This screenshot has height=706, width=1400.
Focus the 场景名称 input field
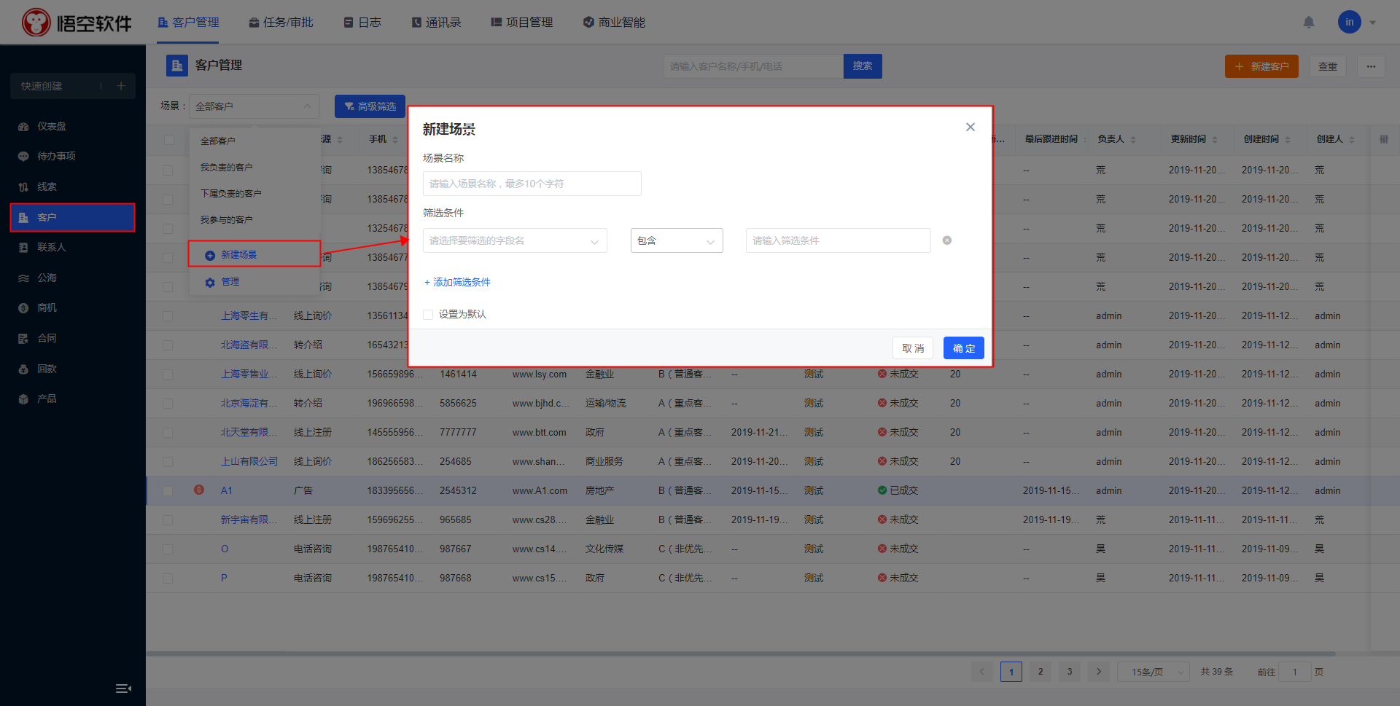532,184
